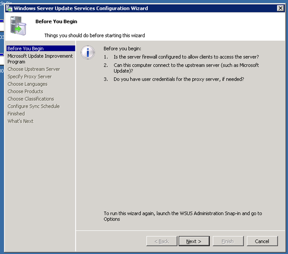Select the Finished step in sidebar
The width and height of the screenshot is (288, 254).
[16, 114]
